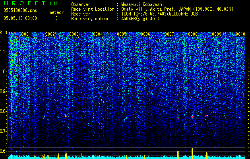Screen dimensions: 250x159
Task: Select the filename 0505190000.png
Action: click(x=20, y=10)
